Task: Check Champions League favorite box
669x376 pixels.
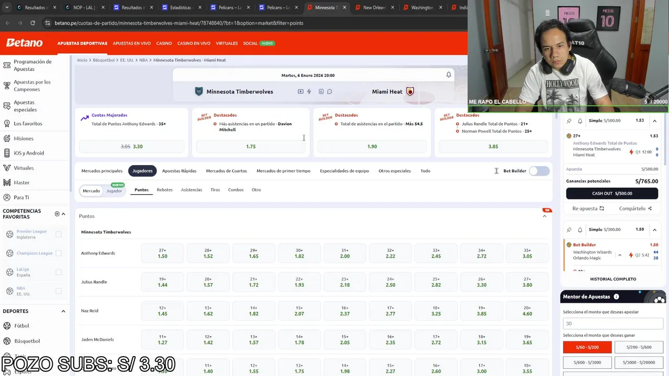Action: click(59, 253)
